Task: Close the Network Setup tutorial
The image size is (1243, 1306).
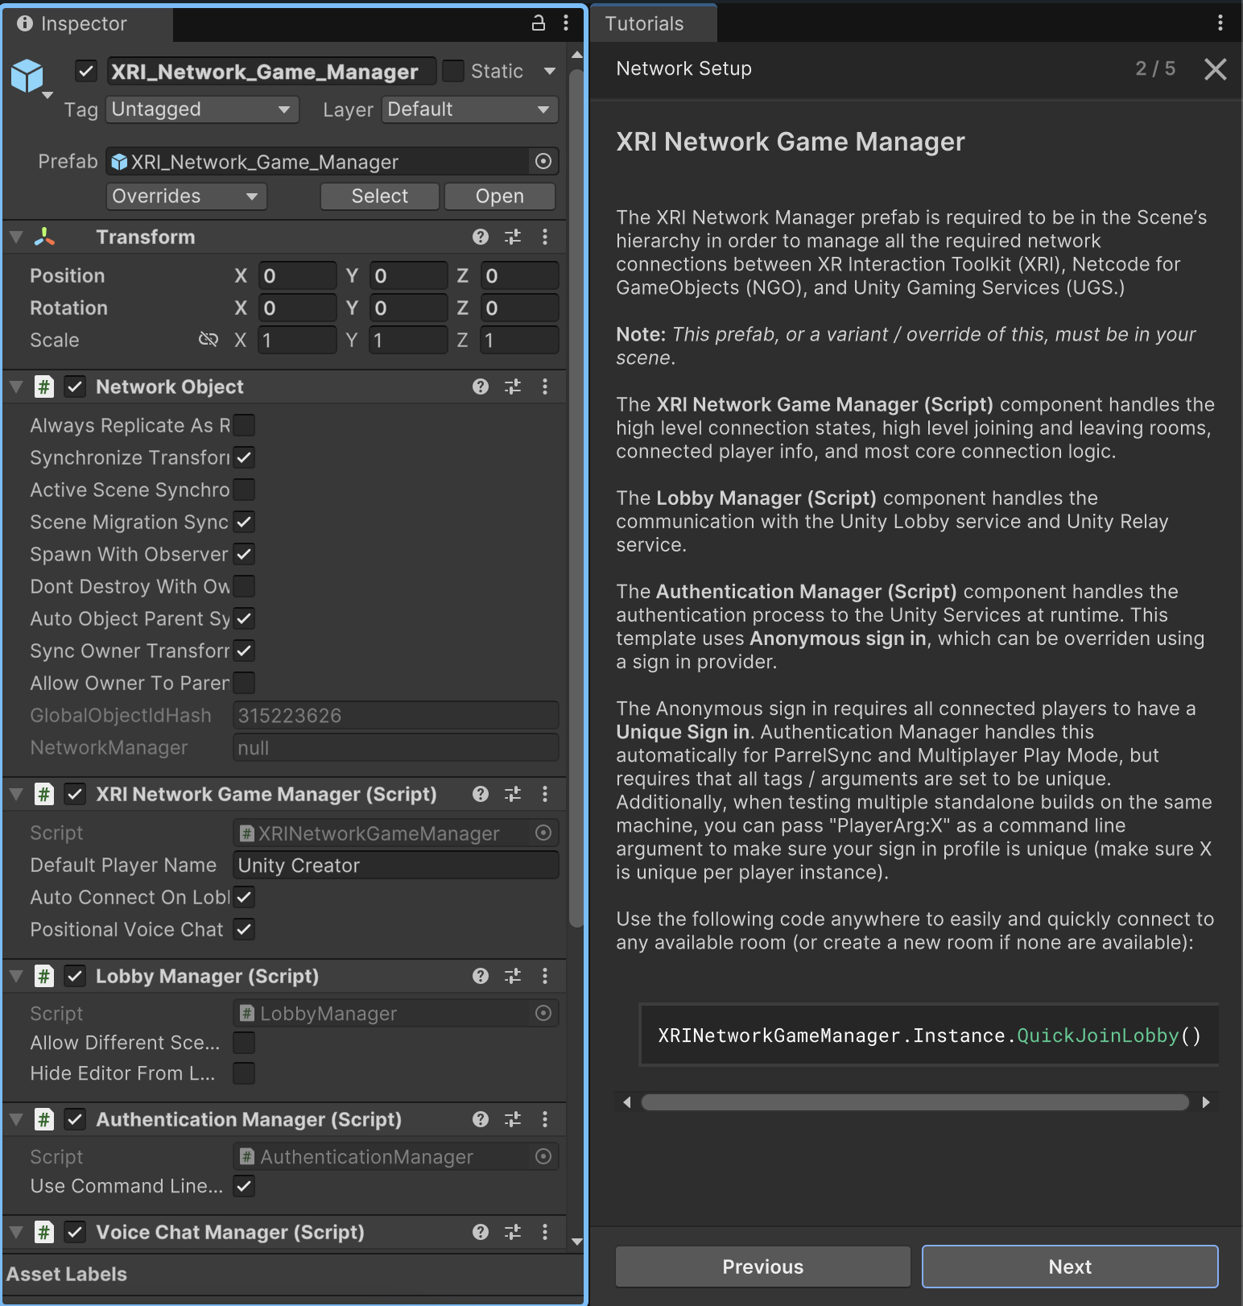Action: (x=1215, y=69)
